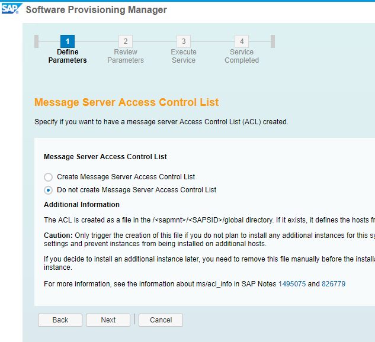Viewport: 375px width, 342px height.
Task: Go to step 3 Execute Service
Action: (x=184, y=41)
